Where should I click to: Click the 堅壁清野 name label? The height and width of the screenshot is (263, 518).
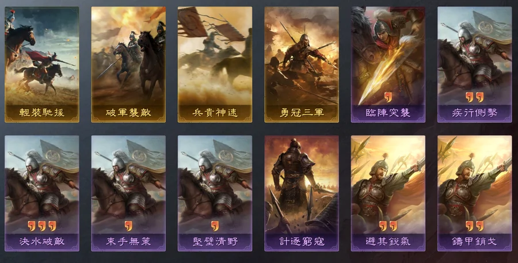215,242
